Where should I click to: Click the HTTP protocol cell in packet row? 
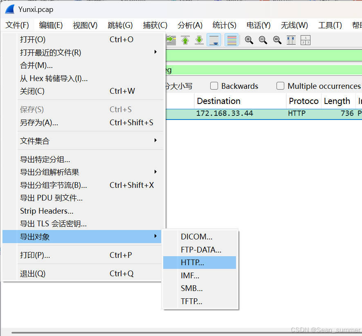tap(297, 113)
